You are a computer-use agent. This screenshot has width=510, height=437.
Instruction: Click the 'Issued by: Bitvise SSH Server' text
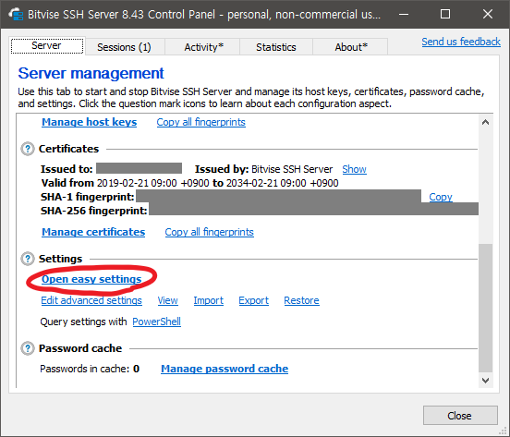tap(264, 169)
